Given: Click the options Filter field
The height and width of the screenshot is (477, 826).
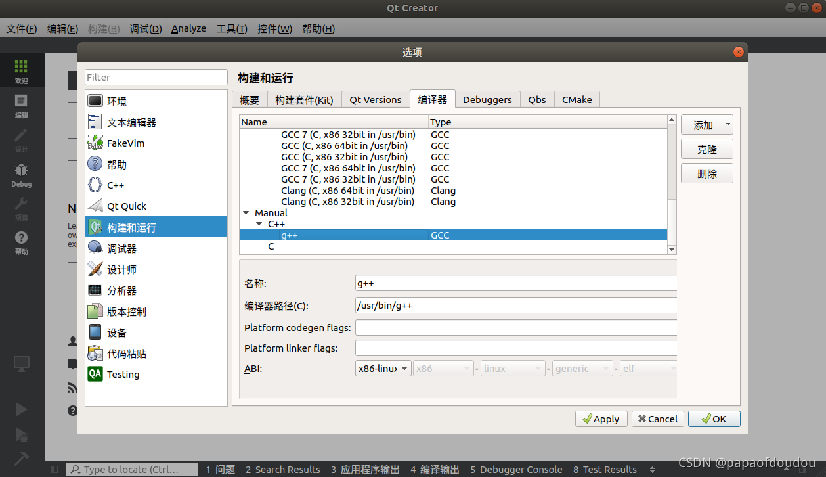Looking at the screenshot, I should click(156, 78).
